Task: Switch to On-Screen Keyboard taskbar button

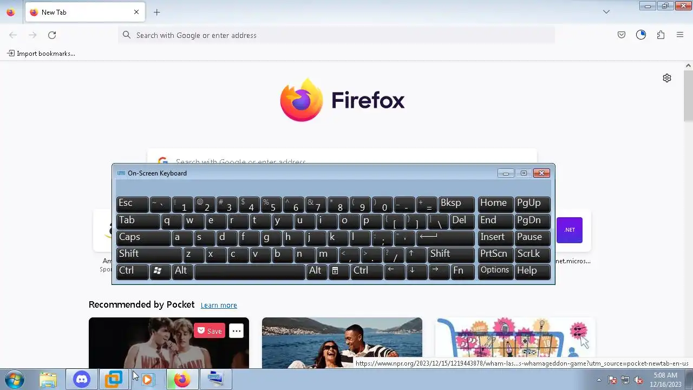Action: (x=215, y=380)
